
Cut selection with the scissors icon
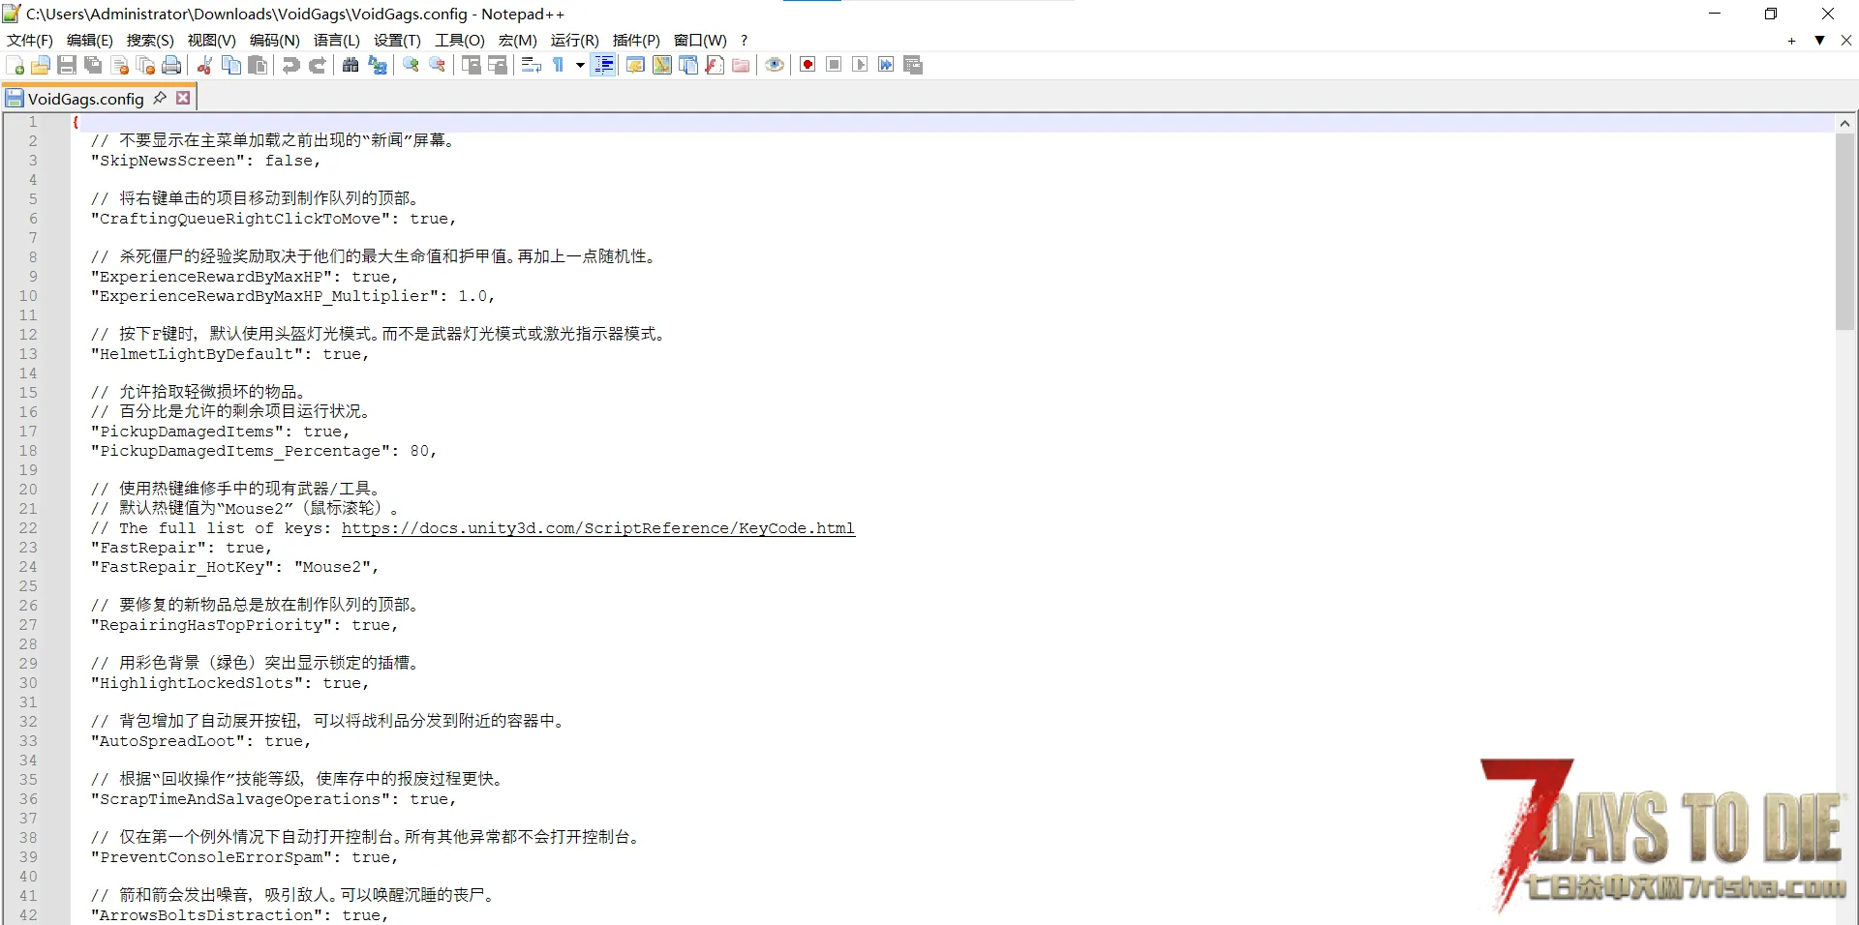204,65
